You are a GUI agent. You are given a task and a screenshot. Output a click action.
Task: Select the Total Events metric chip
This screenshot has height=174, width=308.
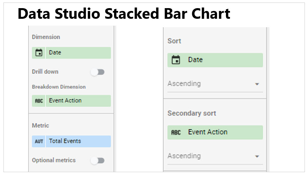coord(71,141)
